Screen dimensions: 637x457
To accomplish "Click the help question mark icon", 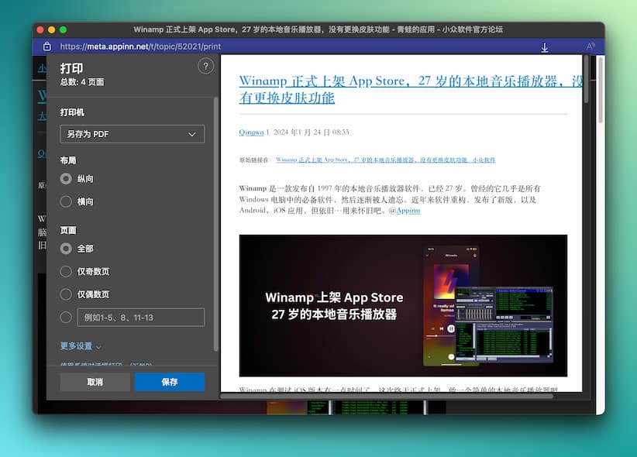I will (205, 67).
